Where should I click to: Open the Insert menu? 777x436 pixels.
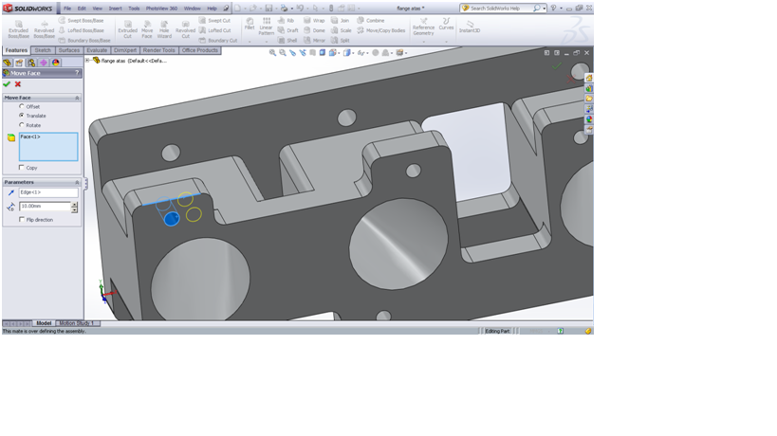tap(115, 9)
